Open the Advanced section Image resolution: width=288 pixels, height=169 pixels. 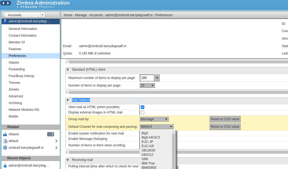[x=16, y=96]
